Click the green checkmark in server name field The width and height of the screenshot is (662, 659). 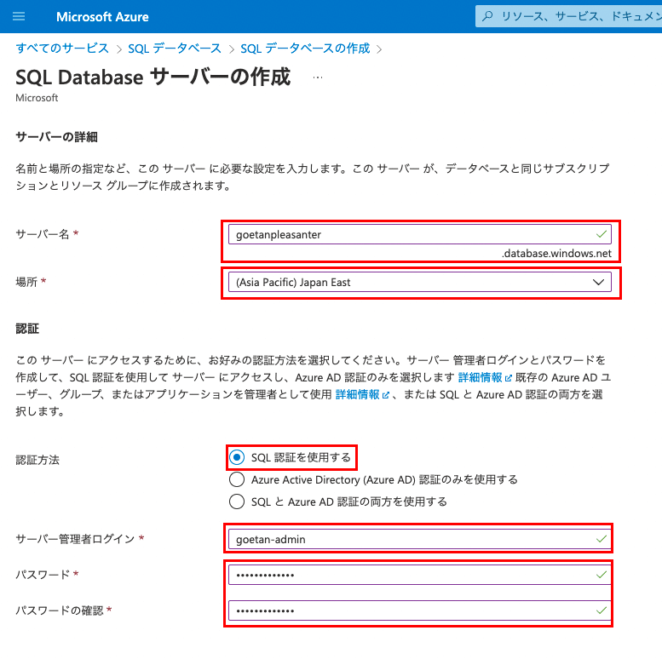click(602, 234)
